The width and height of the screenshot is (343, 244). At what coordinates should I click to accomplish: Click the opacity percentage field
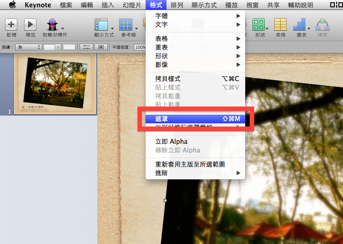(x=140, y=47)
